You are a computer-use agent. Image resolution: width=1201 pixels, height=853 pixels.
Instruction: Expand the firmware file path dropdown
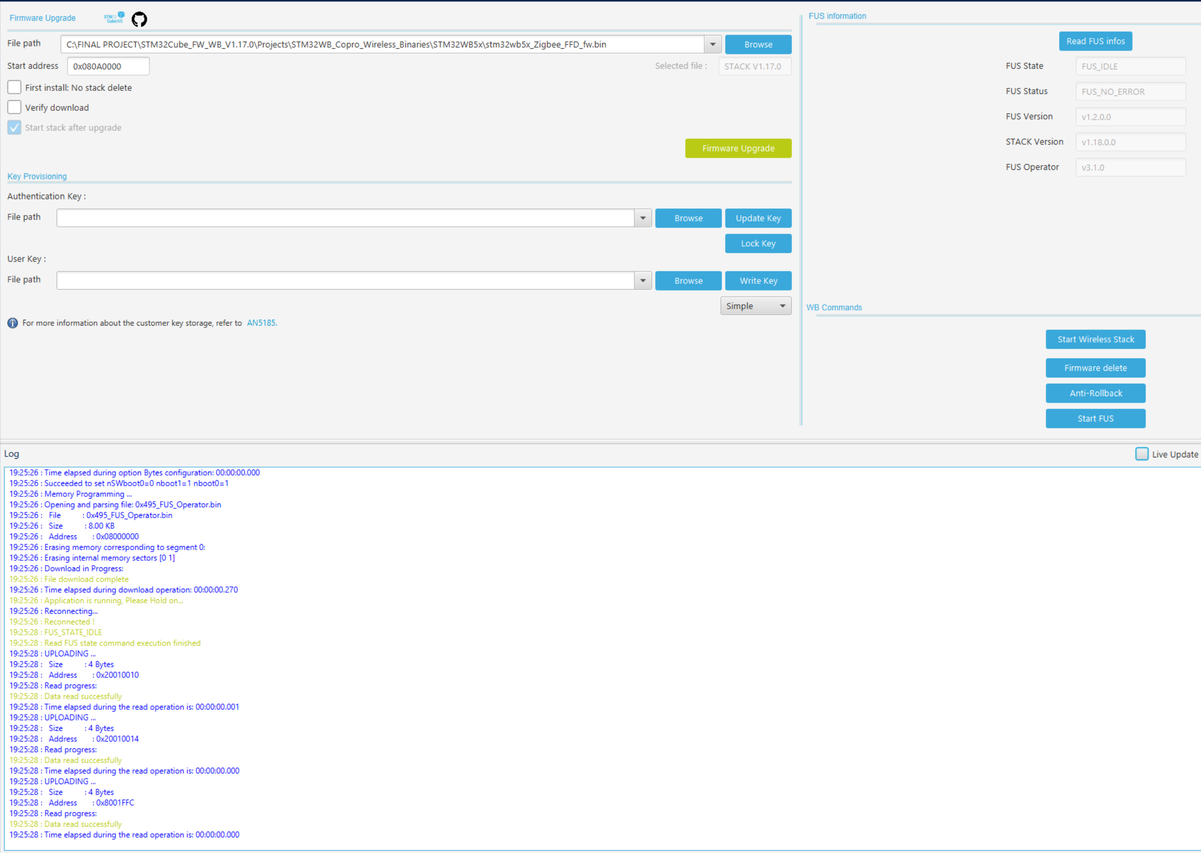pos(713,45)
